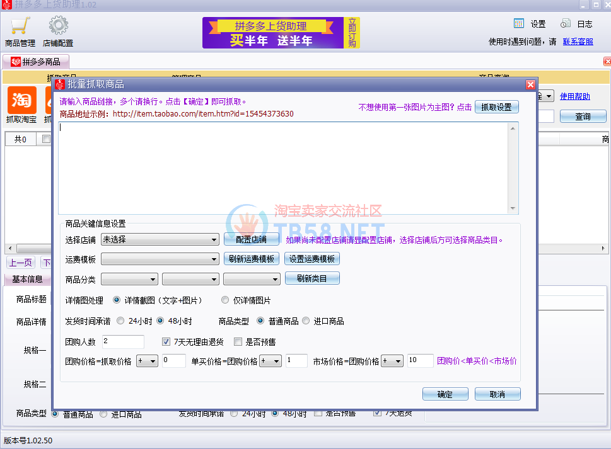Select 进口商品 type in dialog
The width and height of the screenshot is (611, 449).
306,321
